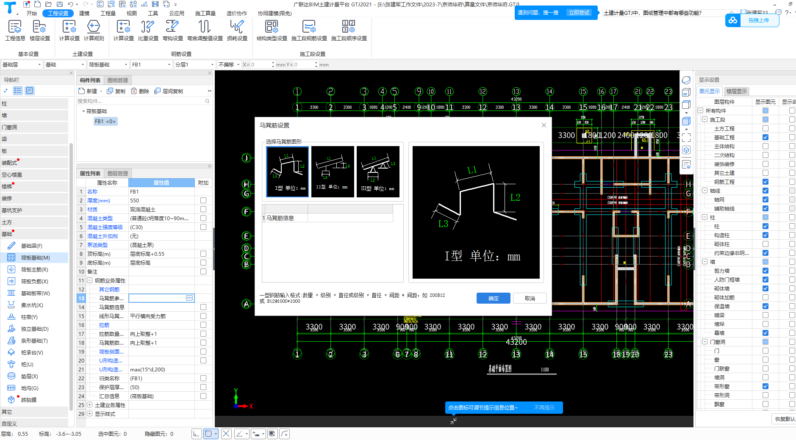
Task: Open the 筏板基础 component dropdown
Action: coord(108,65)
